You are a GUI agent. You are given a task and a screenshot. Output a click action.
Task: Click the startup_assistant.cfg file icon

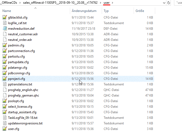[5, 112]
